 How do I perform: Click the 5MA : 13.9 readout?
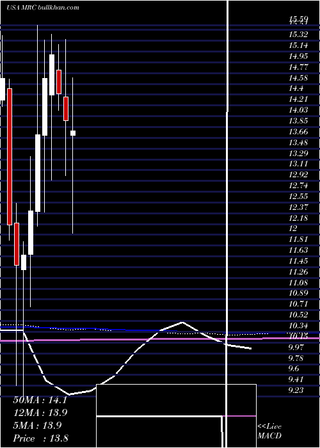point(37,426)
